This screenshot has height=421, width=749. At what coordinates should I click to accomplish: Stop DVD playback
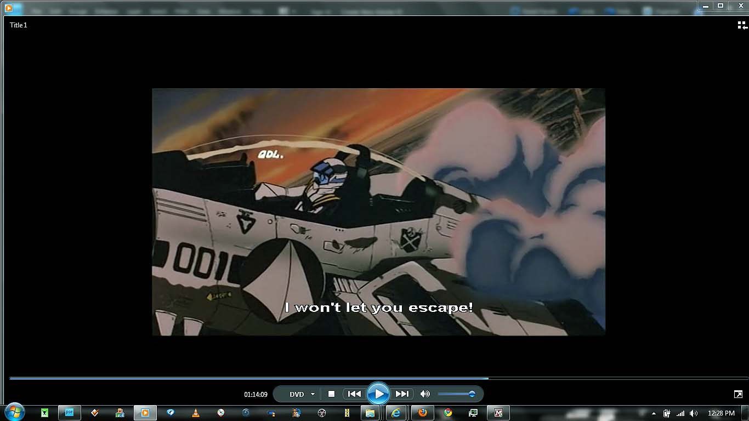(x=331, y=394)
